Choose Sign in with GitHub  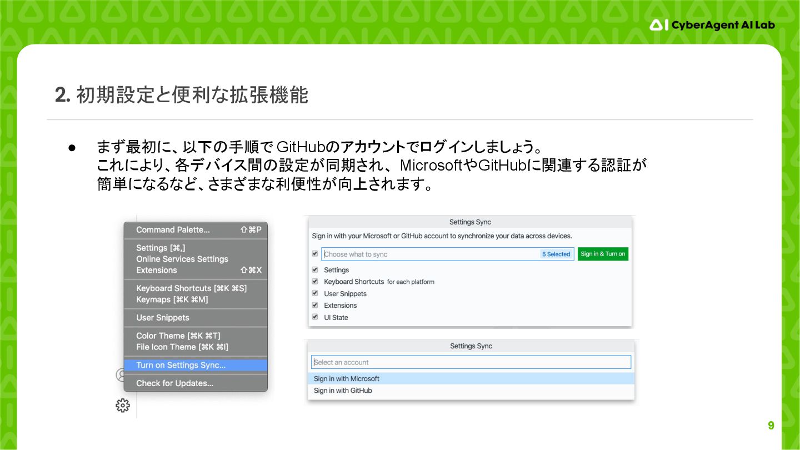471,391
